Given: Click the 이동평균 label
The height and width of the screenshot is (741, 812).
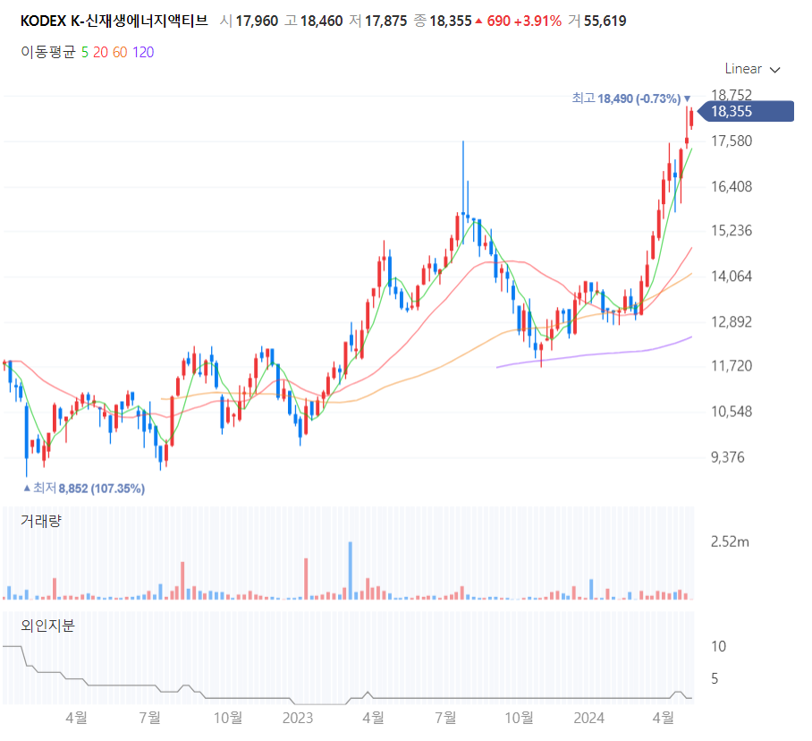Looking at the screenshot, I should click(x=48, y=52).
